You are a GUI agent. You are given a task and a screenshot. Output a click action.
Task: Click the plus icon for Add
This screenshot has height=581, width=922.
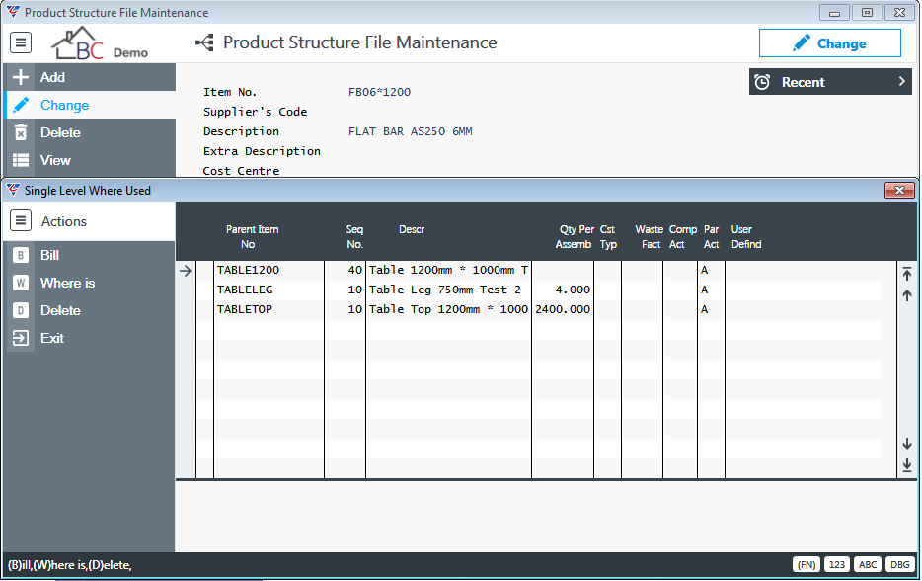pos(21,77)
